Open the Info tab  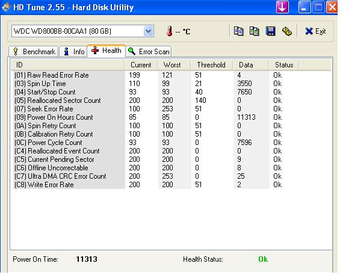click(x=73, y=52)
